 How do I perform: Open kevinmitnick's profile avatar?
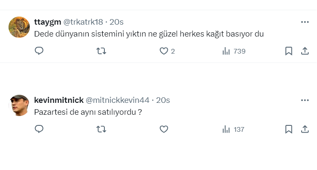[19, 105]
